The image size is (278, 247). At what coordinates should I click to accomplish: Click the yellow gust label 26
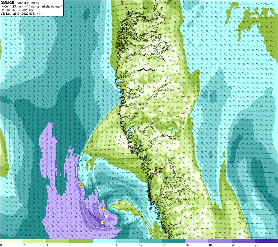point(81,185)
